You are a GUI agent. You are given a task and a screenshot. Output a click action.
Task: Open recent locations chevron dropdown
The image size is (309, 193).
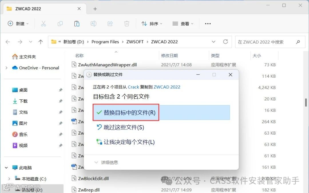(31, 42)
